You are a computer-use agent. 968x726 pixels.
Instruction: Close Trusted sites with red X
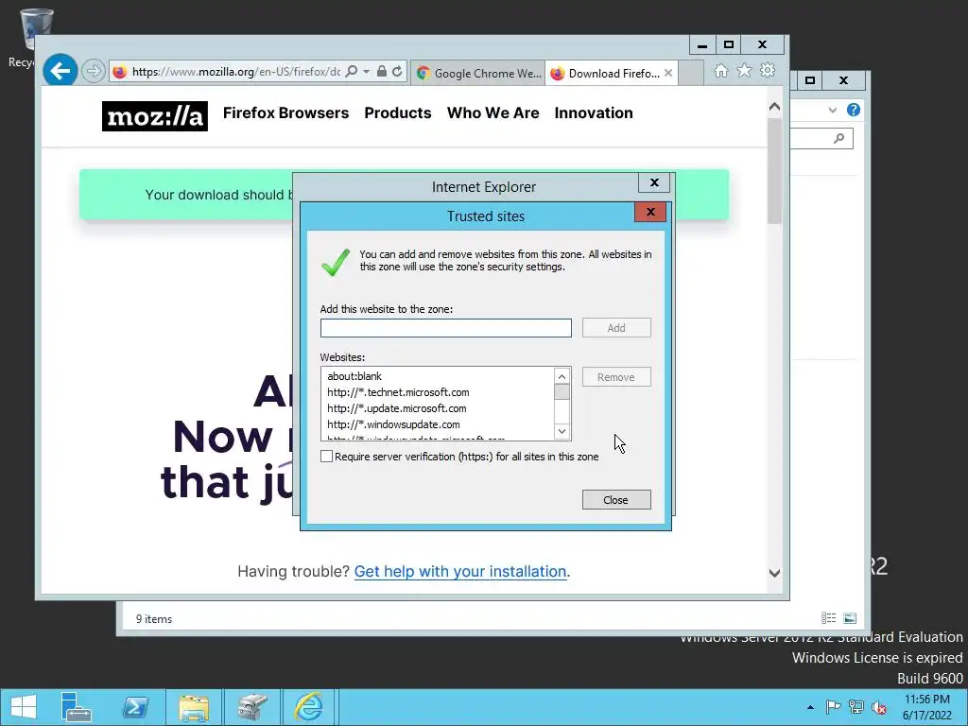tap(650, 213)
